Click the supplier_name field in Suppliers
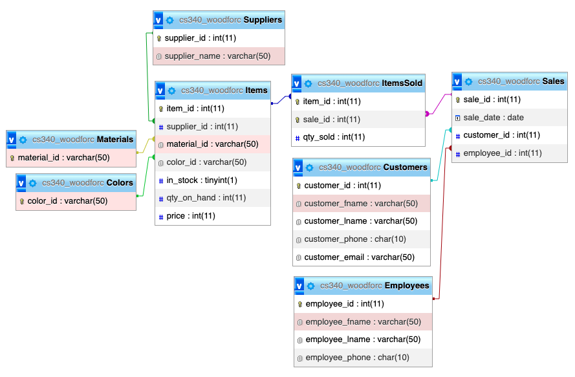575x377 pixels. (x=219, y=56)
